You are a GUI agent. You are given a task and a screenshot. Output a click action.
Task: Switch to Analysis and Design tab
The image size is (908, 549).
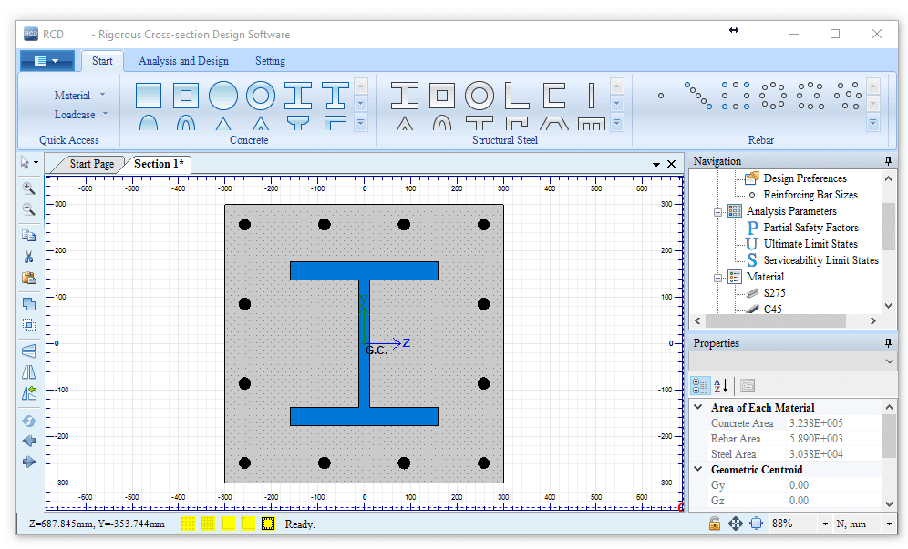tap(183, 61)
